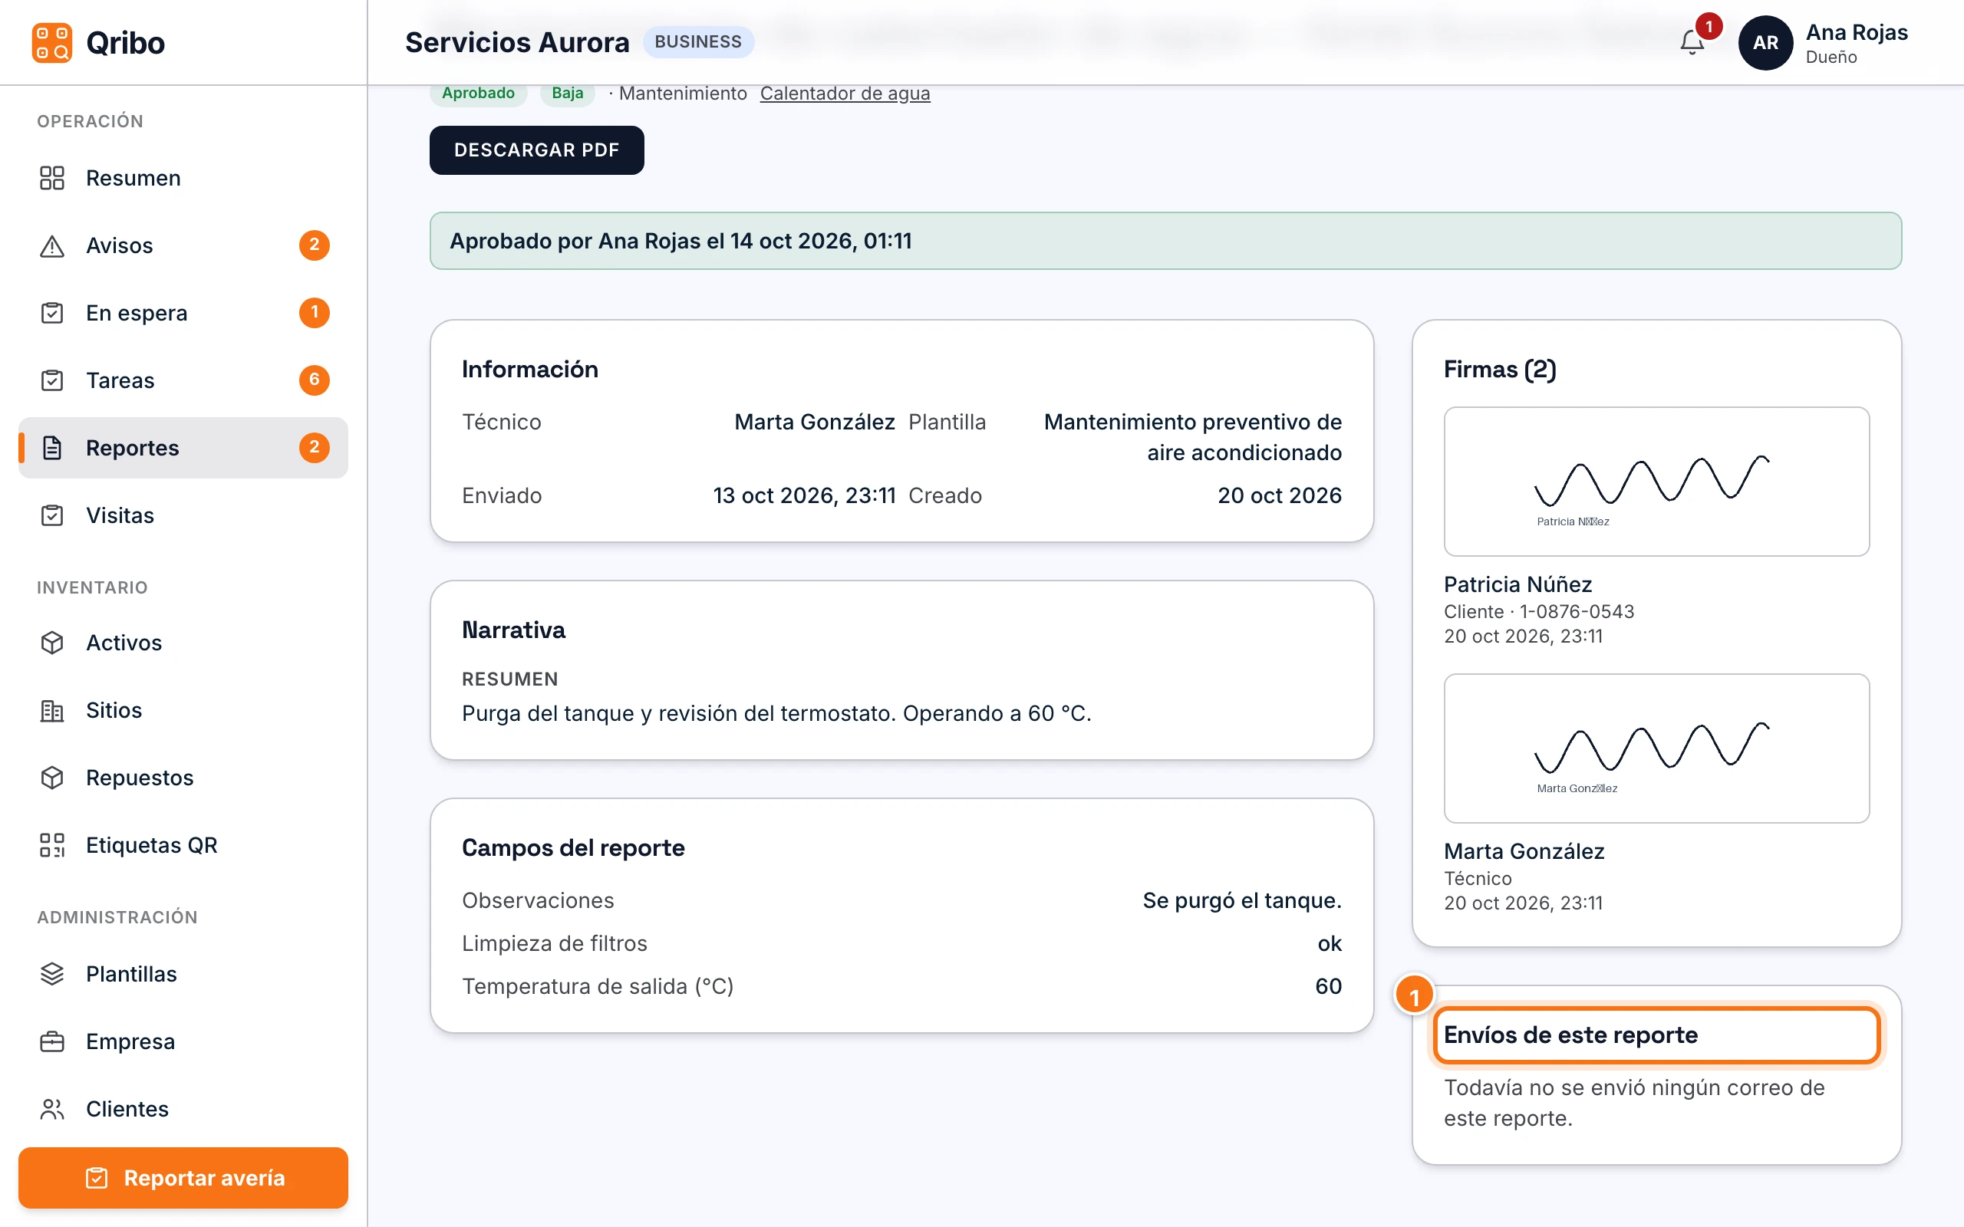Click the Repuestos box icon

52,777
